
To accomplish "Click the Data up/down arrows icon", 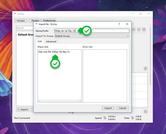I will 132,118.
